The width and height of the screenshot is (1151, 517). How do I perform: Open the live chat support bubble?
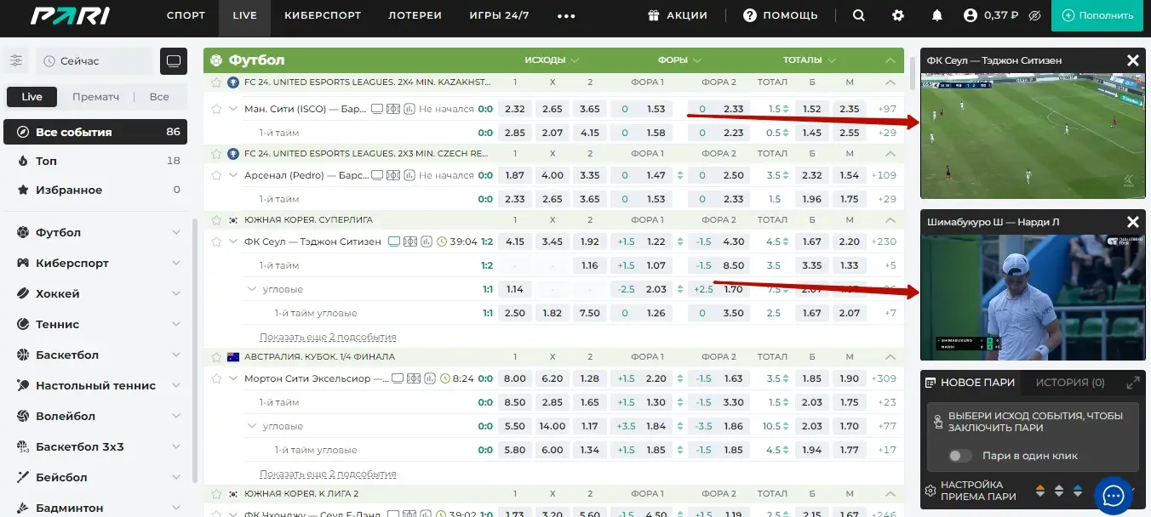point(1113,493)
